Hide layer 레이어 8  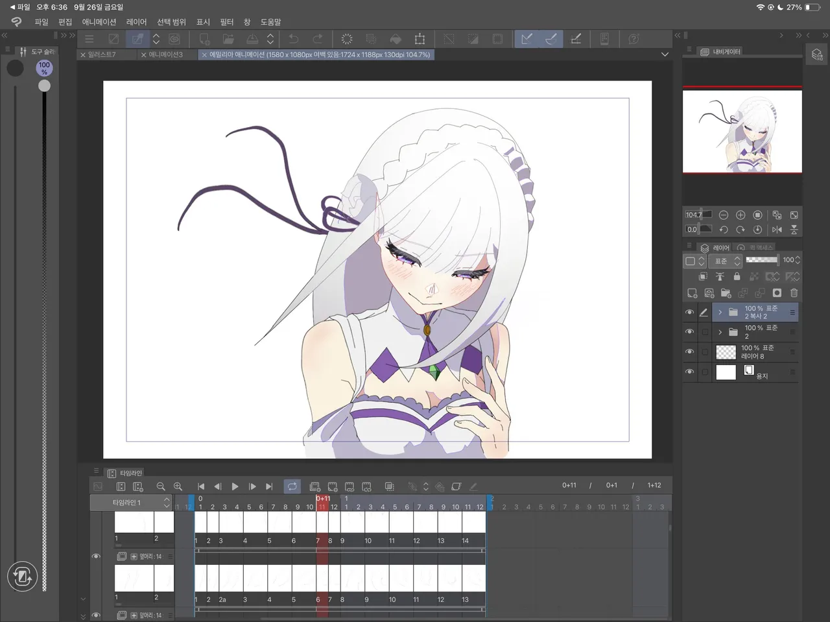tap(689, 352)
